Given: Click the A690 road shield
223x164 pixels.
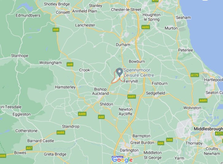Looking at the screenshot, I should pos(146,27).
